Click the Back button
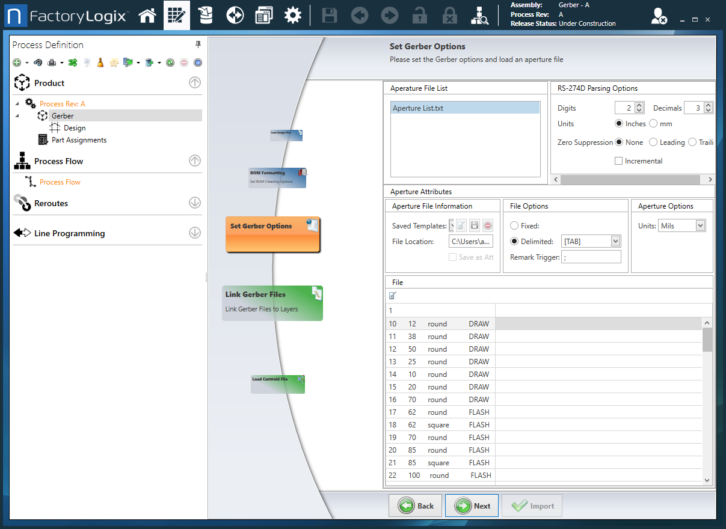 click(415, 505)
